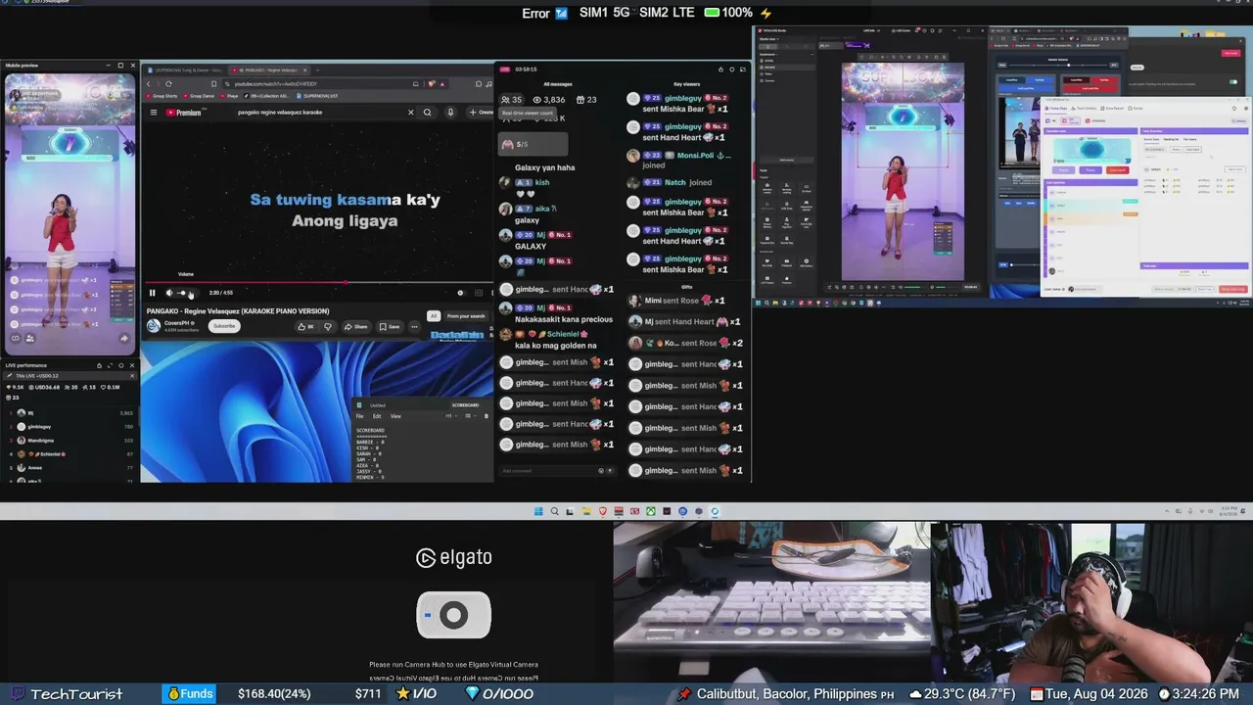Viewport: 1253px width, 705px height.
Task: Switch to the SUPERNOVA Song & Dance tab
Action: [186, 70]
